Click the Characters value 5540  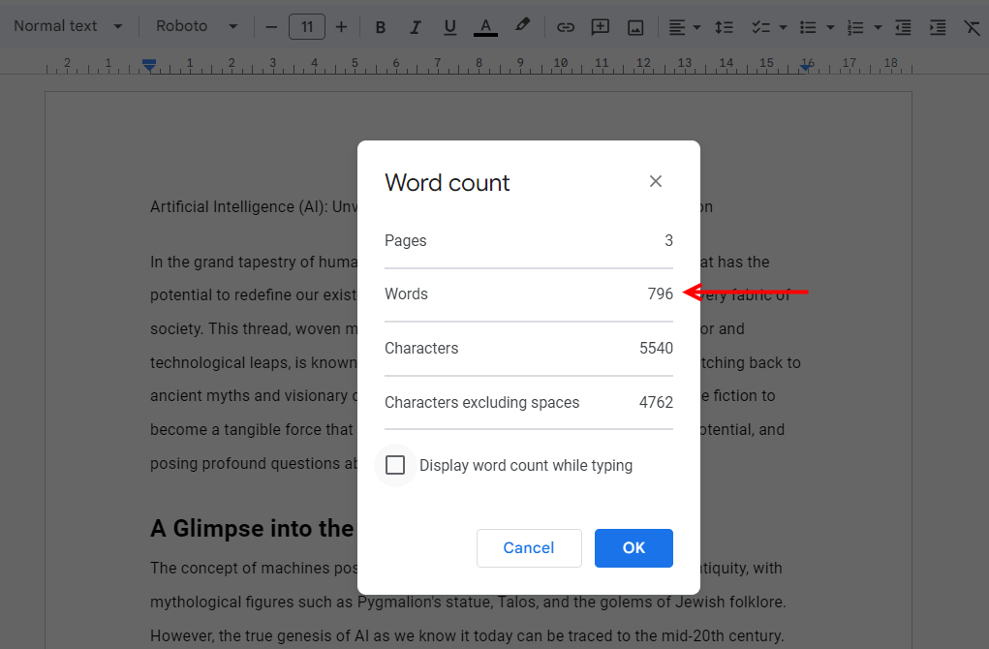coord(656,348)
